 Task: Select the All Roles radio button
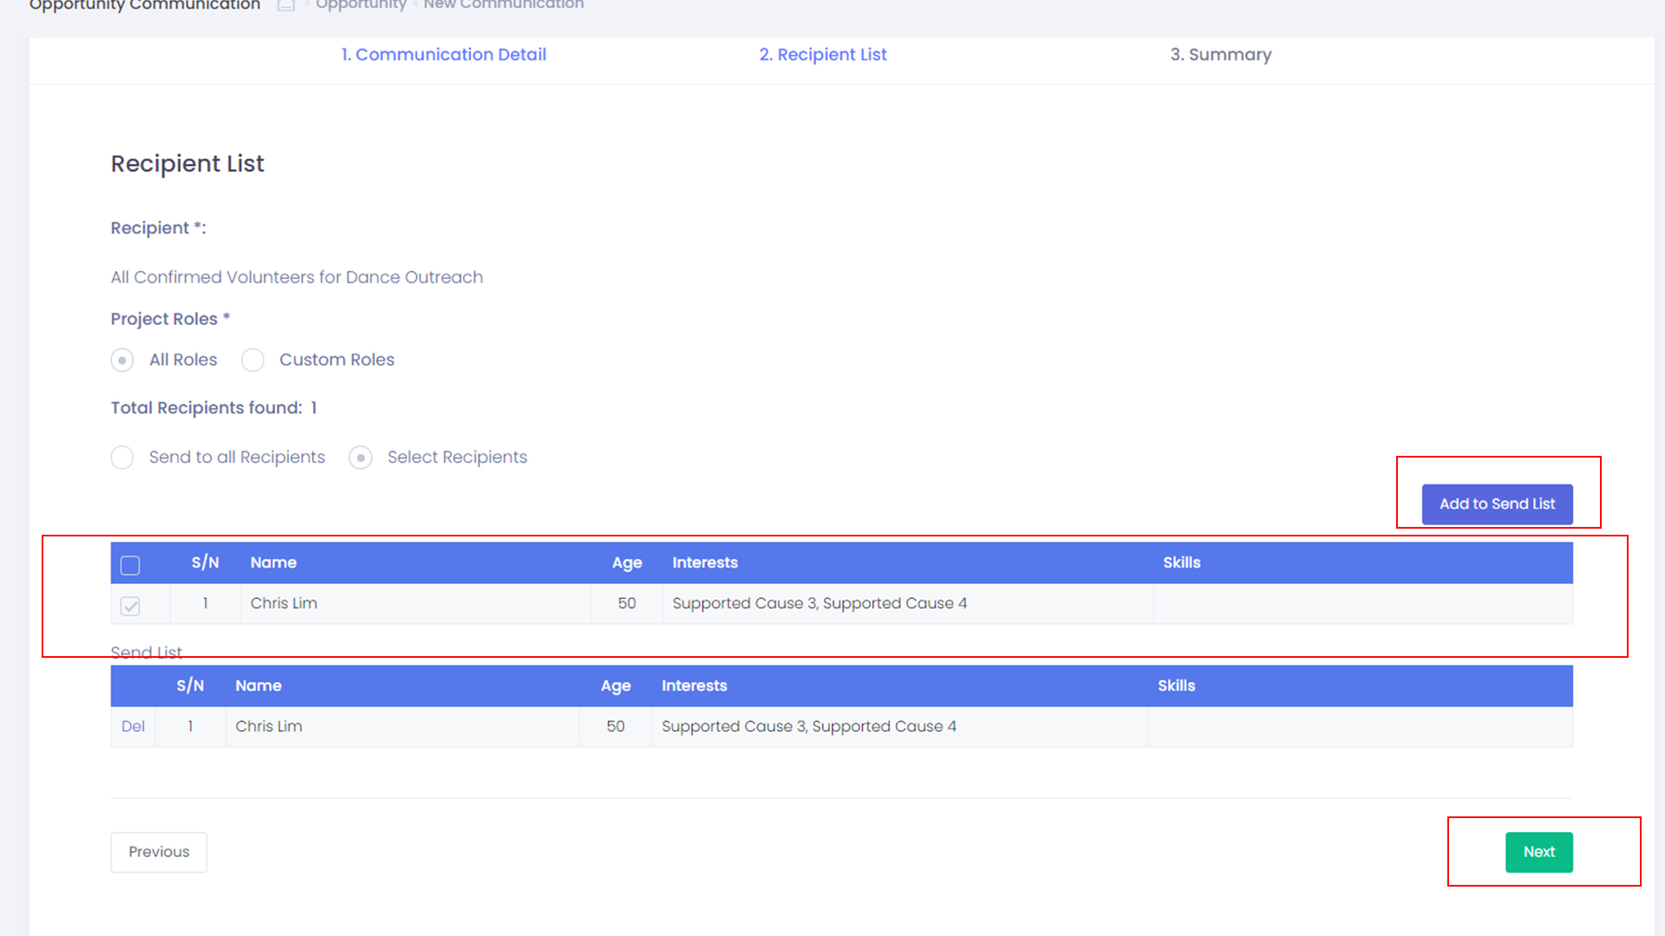122,360
